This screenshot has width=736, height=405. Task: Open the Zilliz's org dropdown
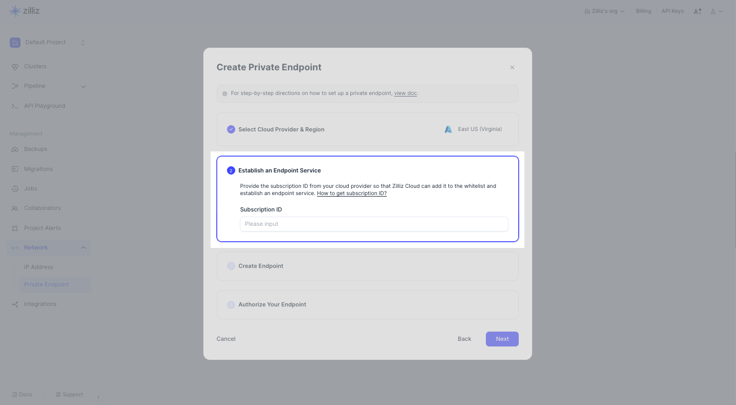[605, 11]
